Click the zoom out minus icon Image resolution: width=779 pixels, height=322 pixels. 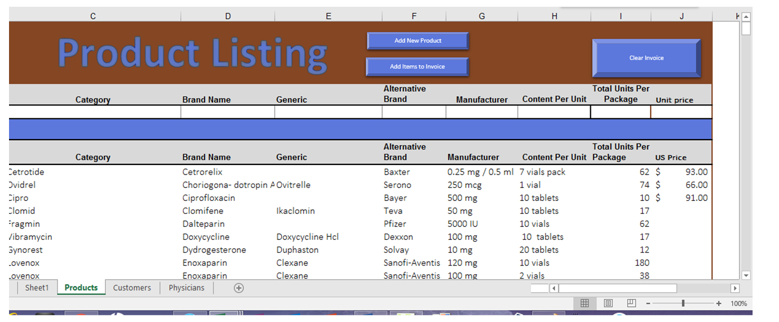pos(648,303)
